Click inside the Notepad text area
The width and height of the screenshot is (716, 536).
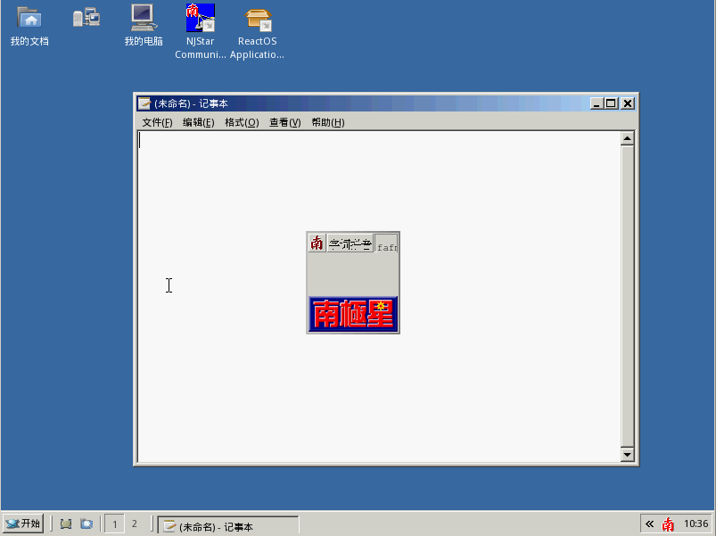pyautogui.click(x=379, y=297)
